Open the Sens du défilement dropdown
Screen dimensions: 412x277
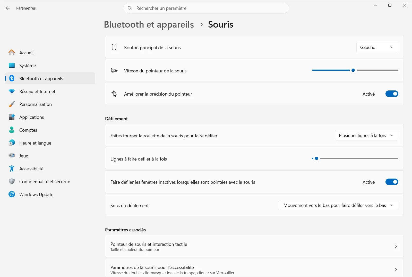coord(339,205)
